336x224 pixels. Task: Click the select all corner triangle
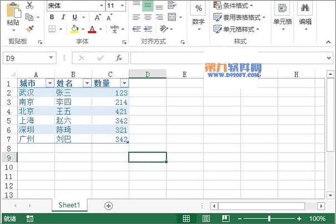tap(13, 74)
